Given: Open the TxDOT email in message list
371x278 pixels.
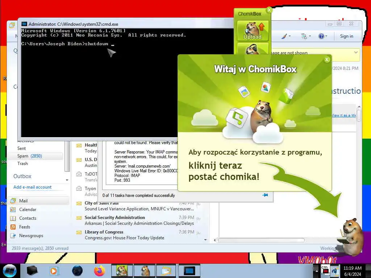Looking at the screenshot, I should [87, 177].
